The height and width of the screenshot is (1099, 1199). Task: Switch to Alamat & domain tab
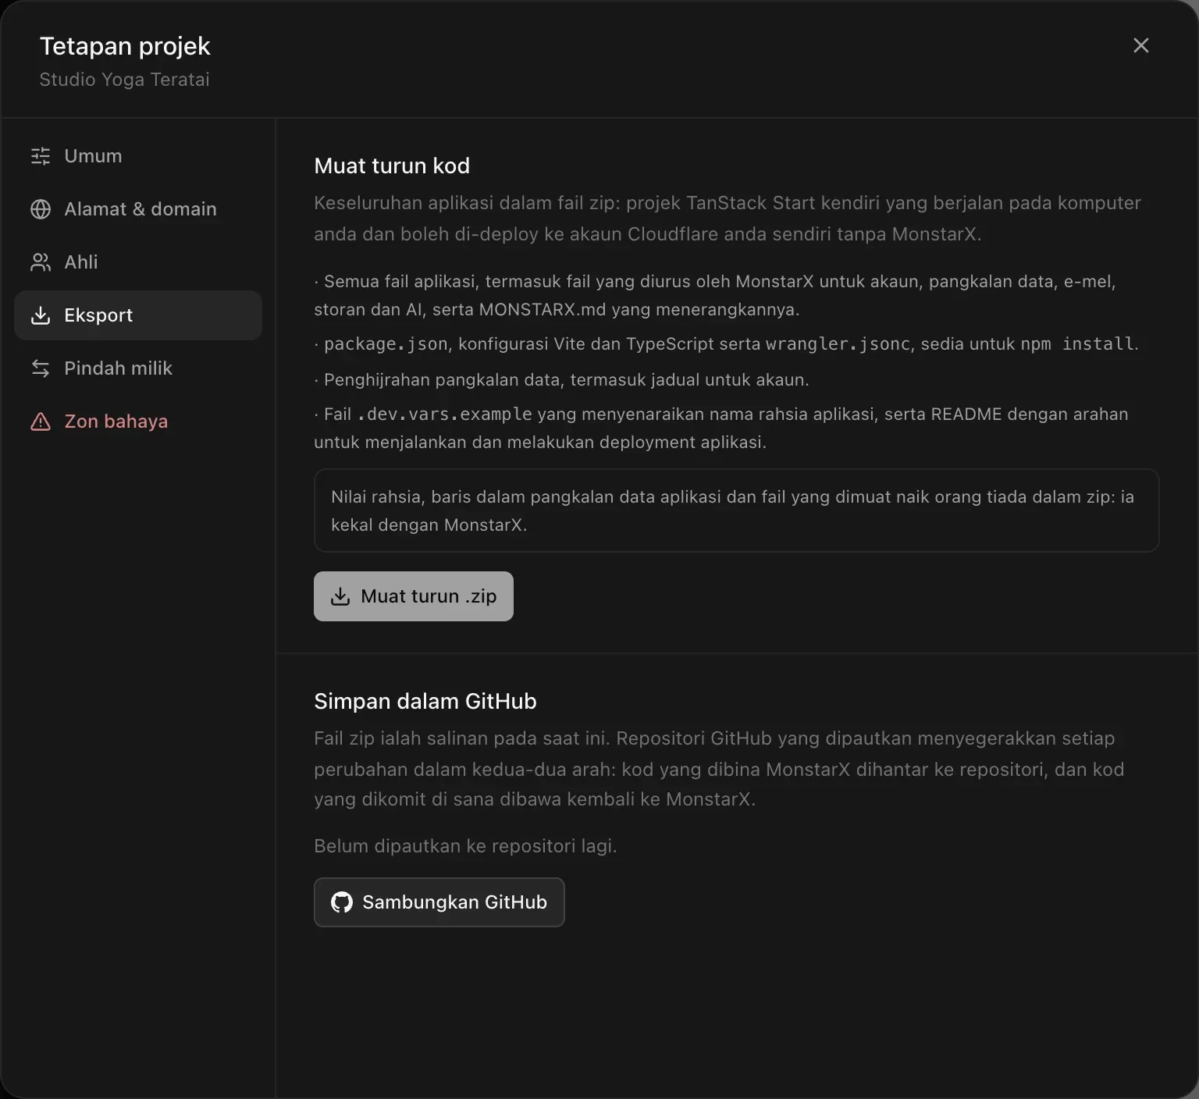click(x=138, y=209)
